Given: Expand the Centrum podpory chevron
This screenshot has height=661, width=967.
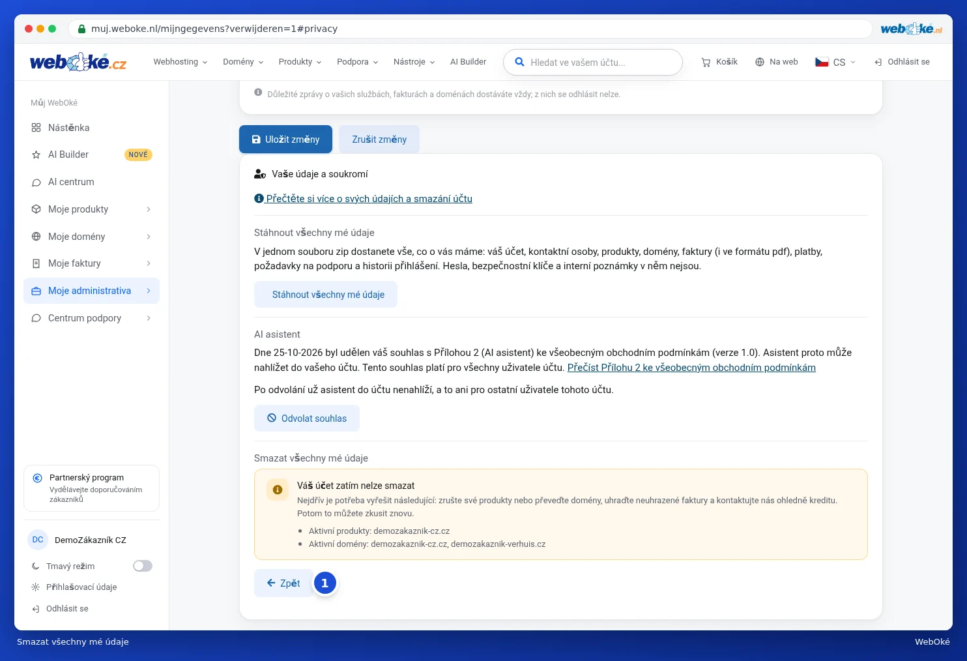Looking at the screenshot, I should pos(149,318).
